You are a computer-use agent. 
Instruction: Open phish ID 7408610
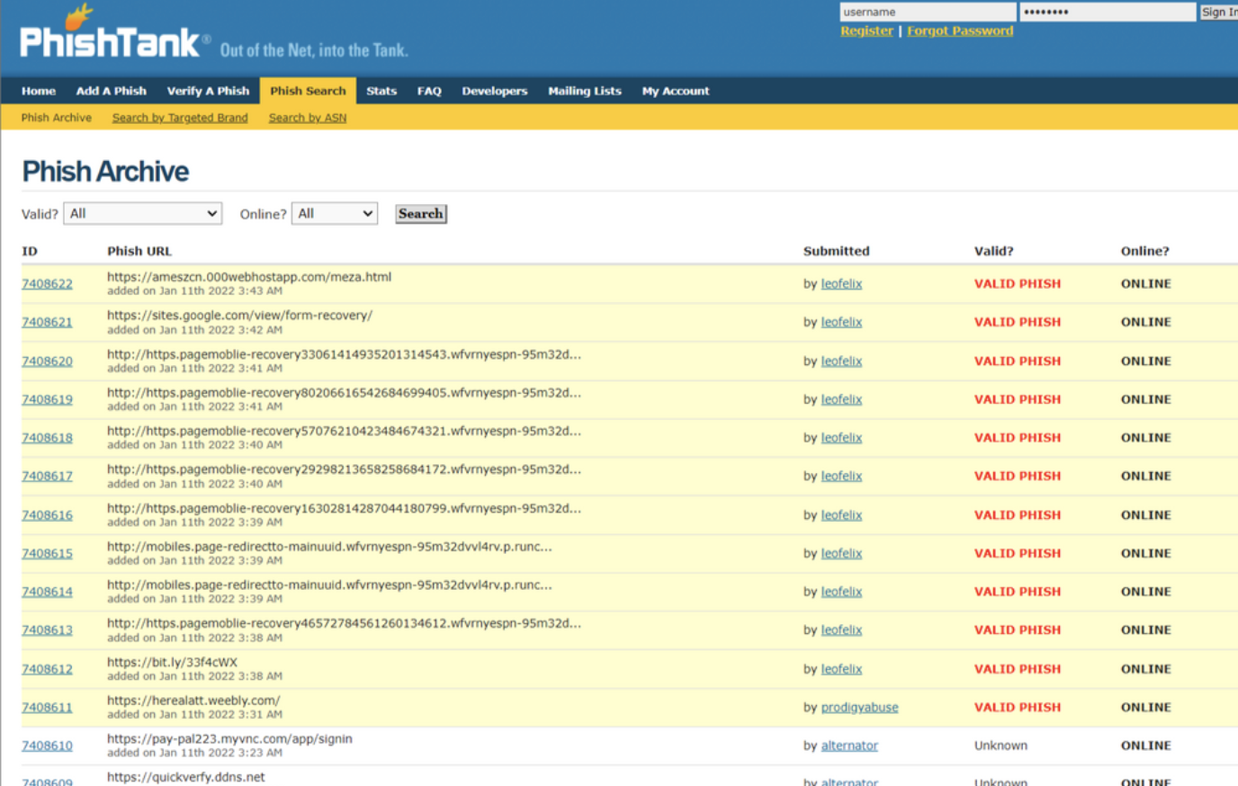[47, 746]
